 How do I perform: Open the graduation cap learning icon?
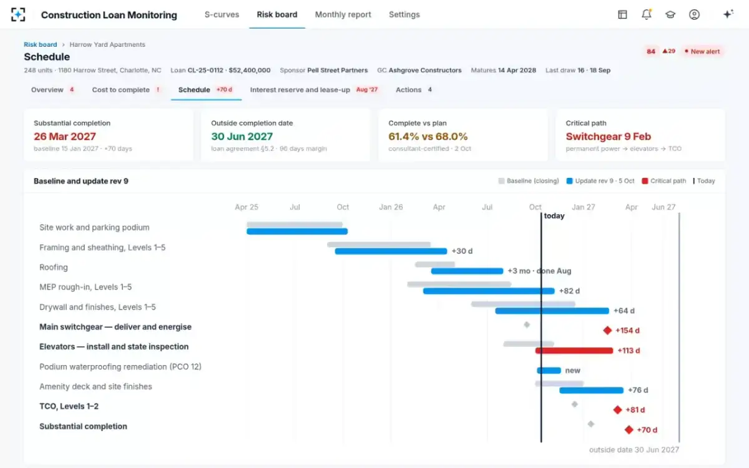point(670,14)
